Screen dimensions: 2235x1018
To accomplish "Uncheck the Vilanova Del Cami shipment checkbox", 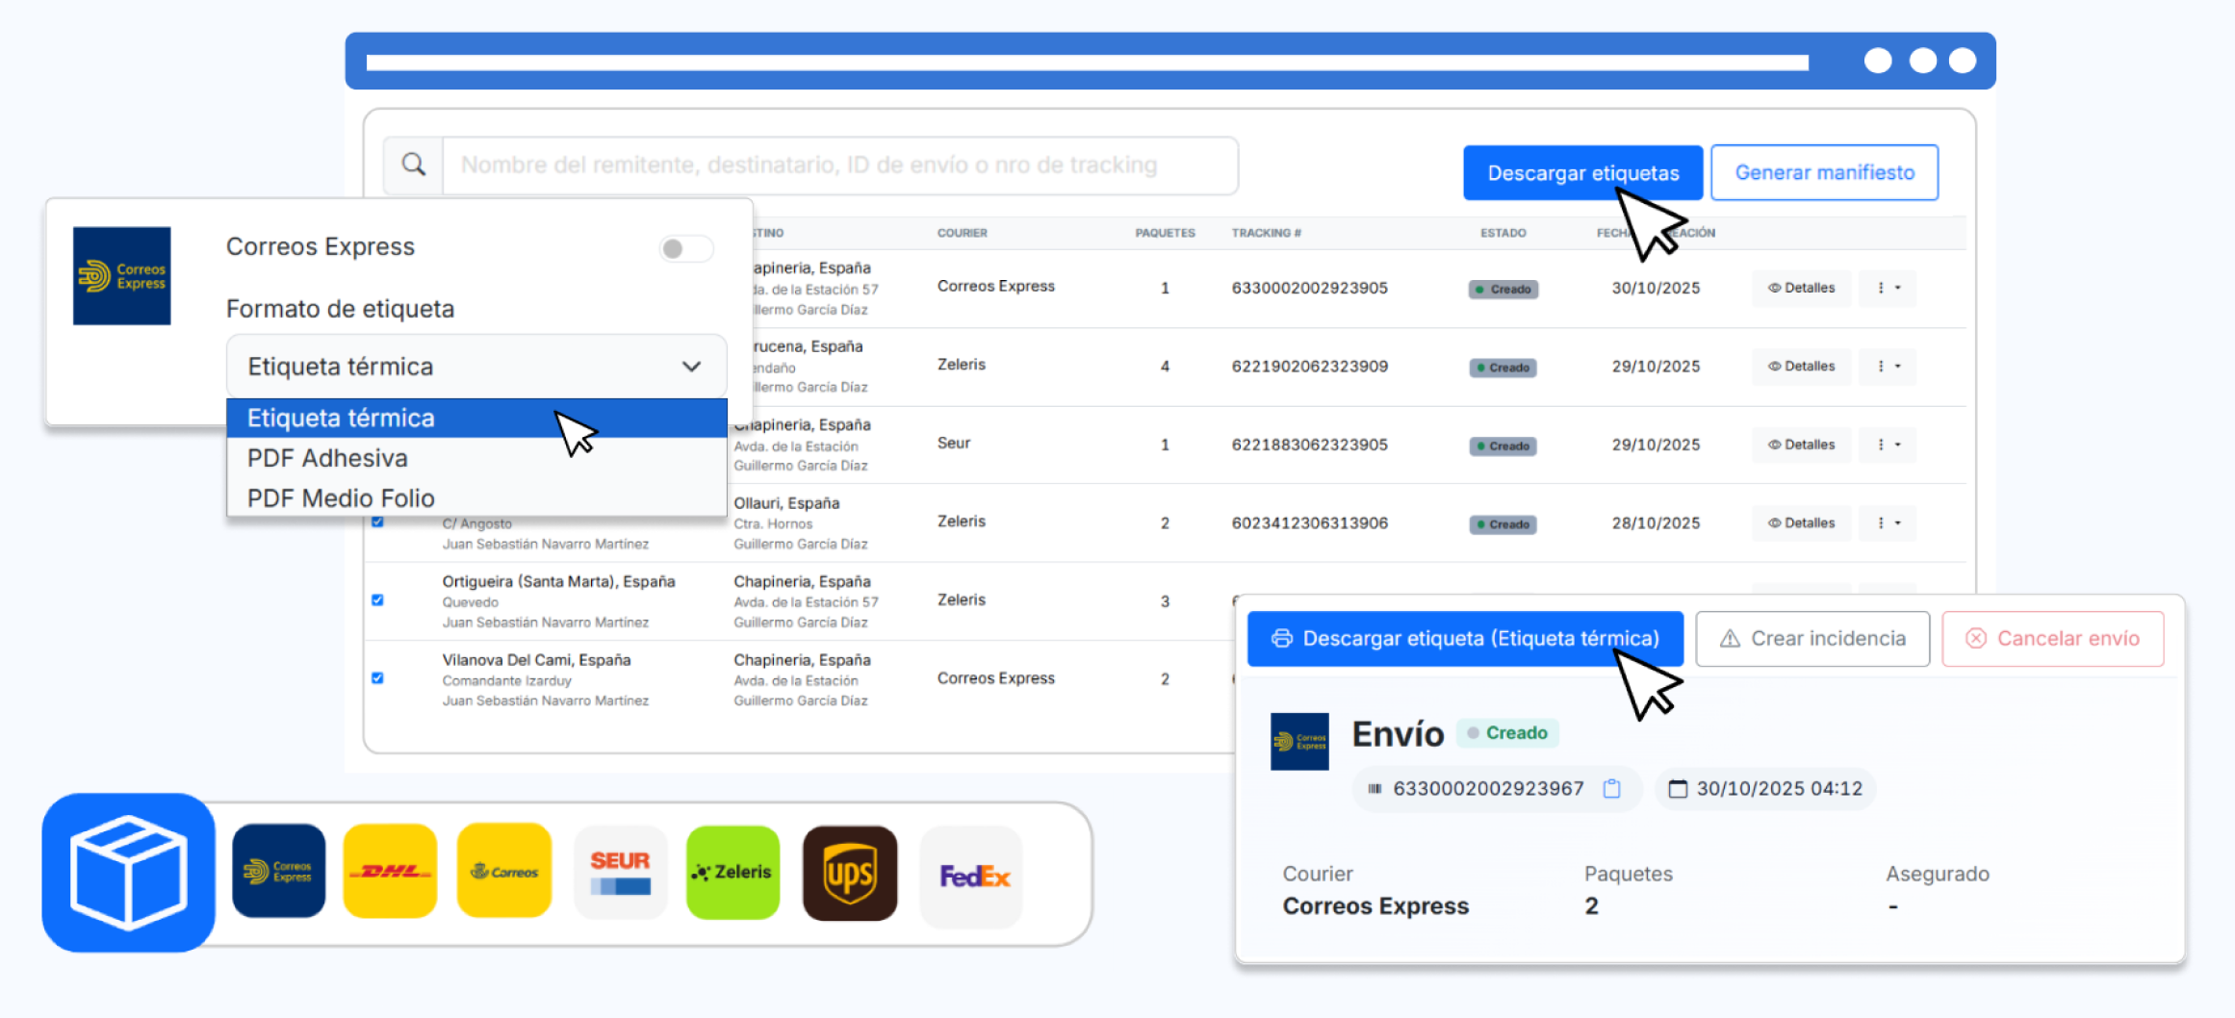I will point(377,677).
